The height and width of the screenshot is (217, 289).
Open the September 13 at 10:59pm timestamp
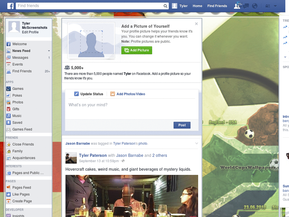pyautogui.click(x=99, y=161)
